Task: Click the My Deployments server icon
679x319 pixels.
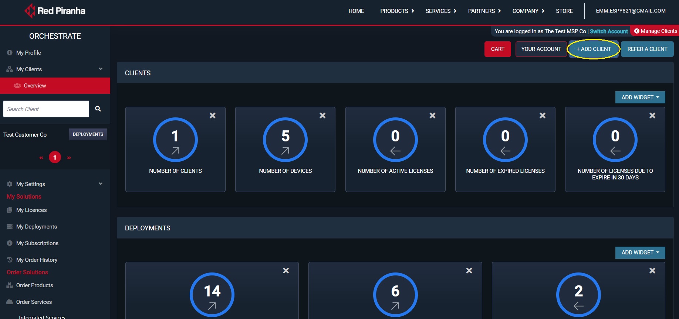Action: [x=10, y=227]
